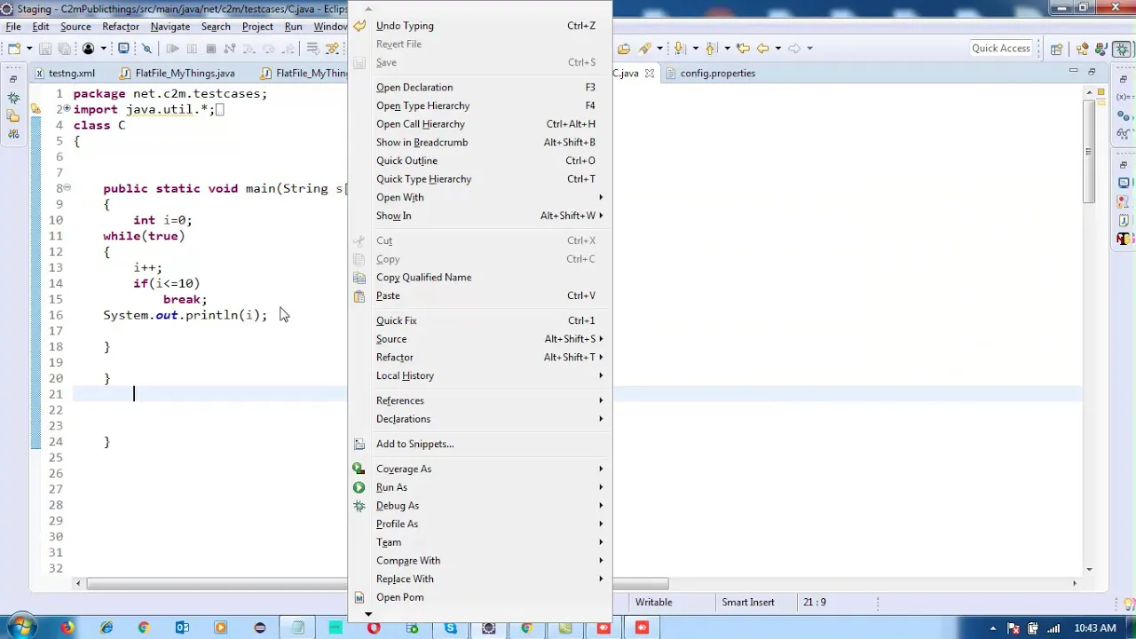Screen dimensions: 1136x639
Task: Click the Next Annotation toolbar icon
Action: pos(680,49)
